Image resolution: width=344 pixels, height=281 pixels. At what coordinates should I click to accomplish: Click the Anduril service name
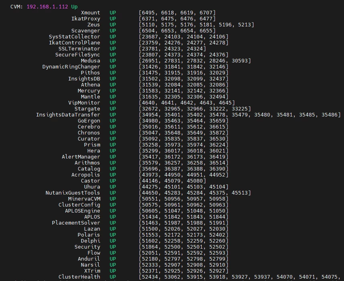click(89, 259)
